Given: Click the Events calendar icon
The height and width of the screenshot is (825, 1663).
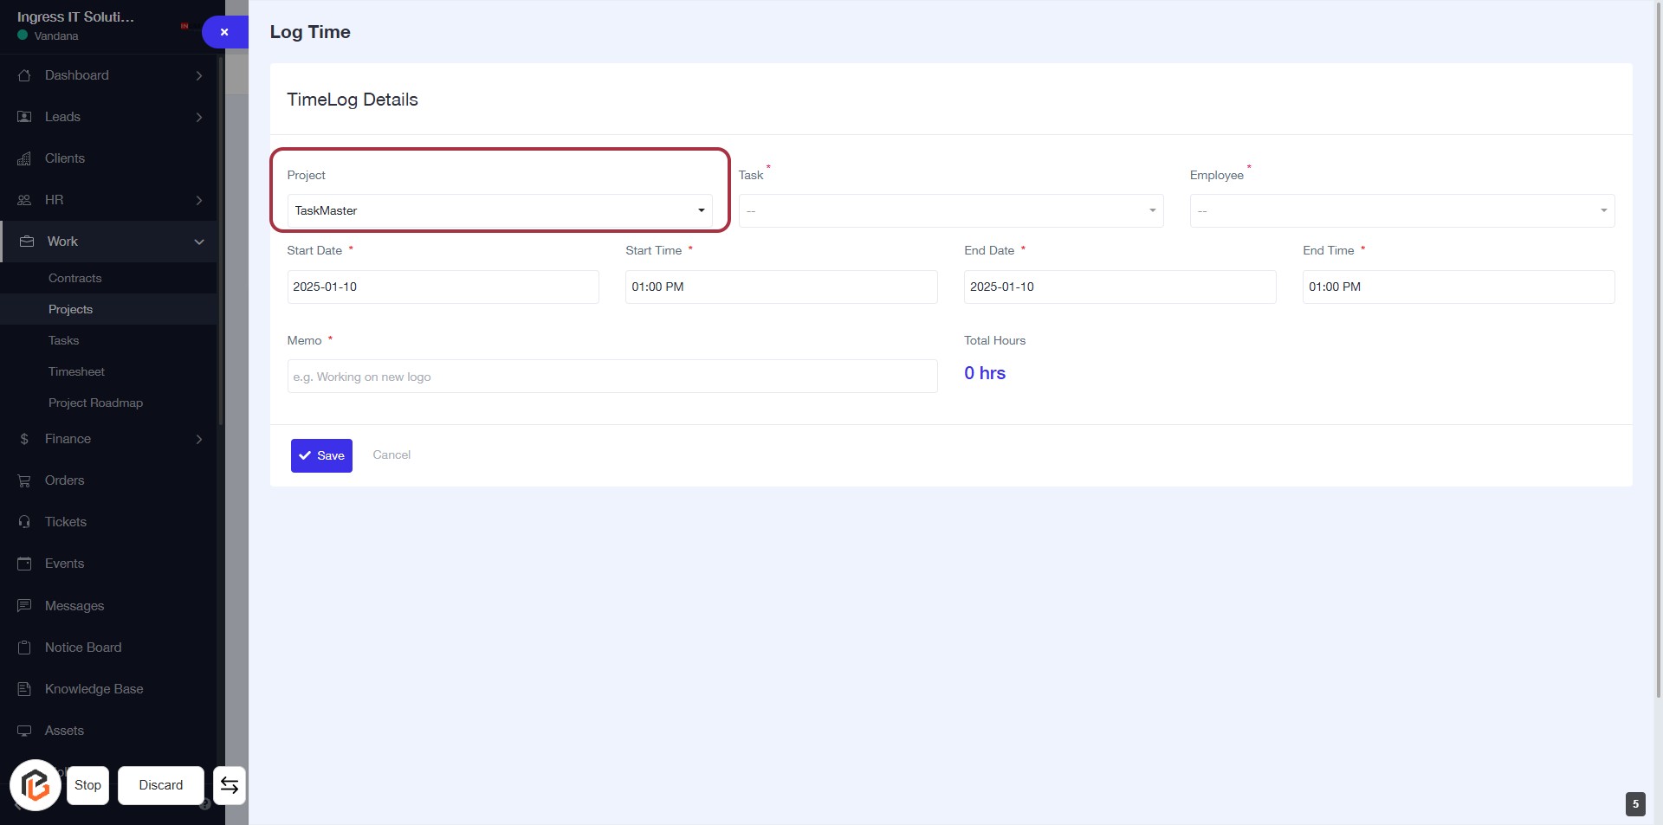Looking at the screenshot, I should [x=24, y=564].
